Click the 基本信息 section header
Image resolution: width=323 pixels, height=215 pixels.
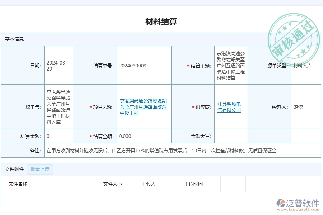14,39
